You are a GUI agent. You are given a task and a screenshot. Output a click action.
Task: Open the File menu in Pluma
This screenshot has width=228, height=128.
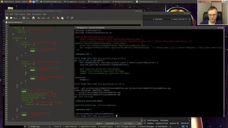tap(7, 14)
